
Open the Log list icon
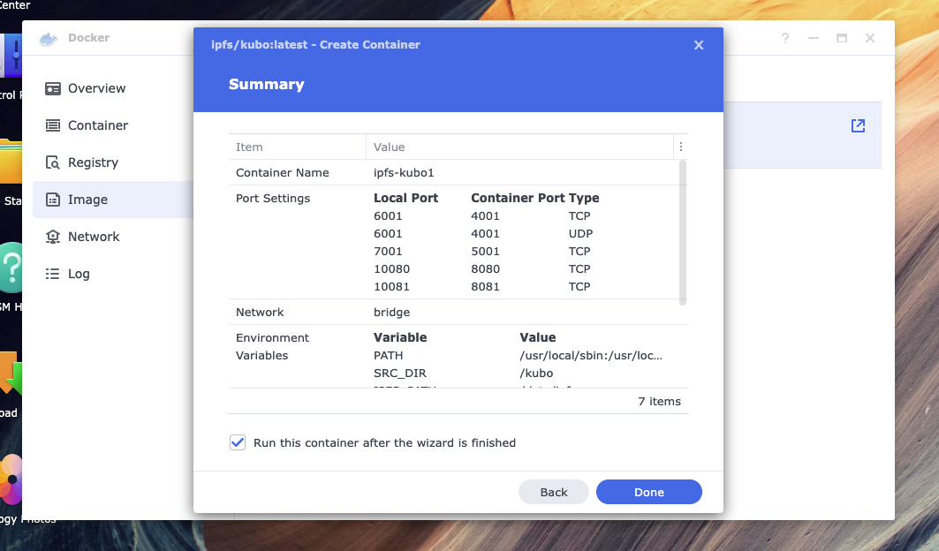(x=53, y=274)
